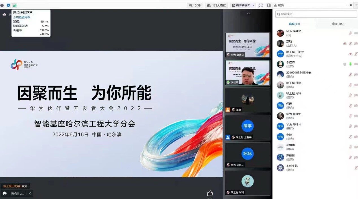Viewport: 358px width, 199px height.
Task: Click the magnifier icon in the member search
Action: 279,14
